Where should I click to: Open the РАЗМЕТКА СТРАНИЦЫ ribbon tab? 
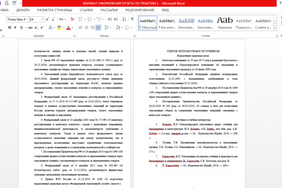[55, 10]
